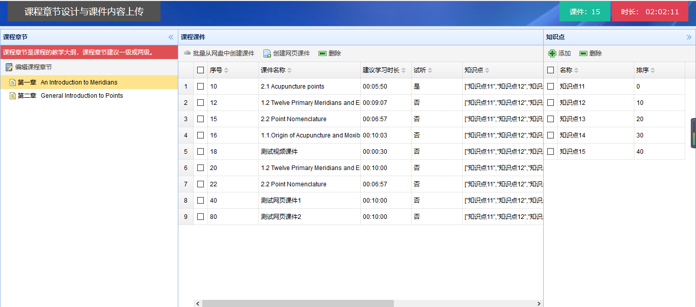
Task: Click the green plus add icon in knowledge points
Action: pos(552,53)
